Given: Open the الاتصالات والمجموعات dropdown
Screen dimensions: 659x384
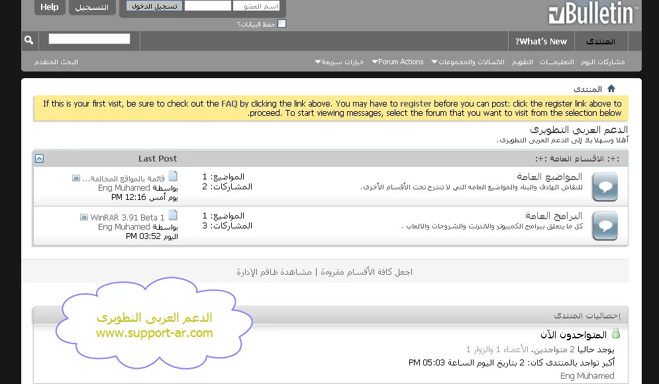Looking at the screenshot, I should click(x=468, y=62).
